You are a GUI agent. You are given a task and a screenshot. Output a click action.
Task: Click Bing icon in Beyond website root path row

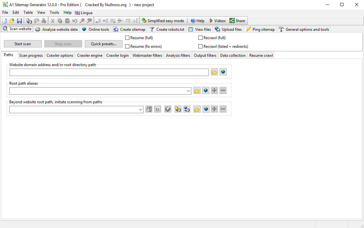click(x=158, y=109)
